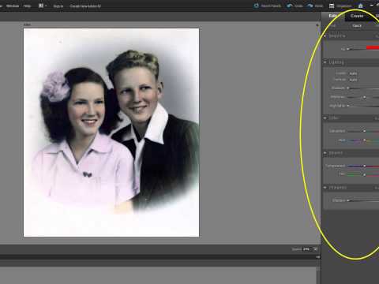Collapse the Lighting section
Viewport: 379px width, 284px height.
[325, 62]
